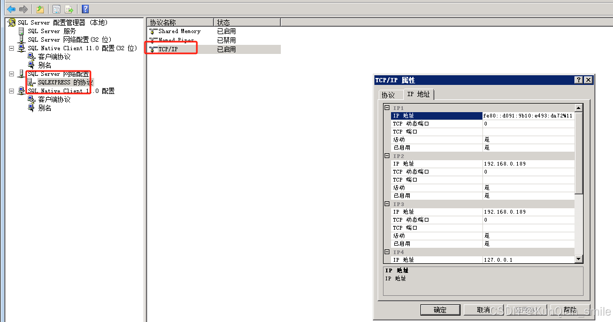Select the Shared Memory protocol row

(x=214, y=31)
